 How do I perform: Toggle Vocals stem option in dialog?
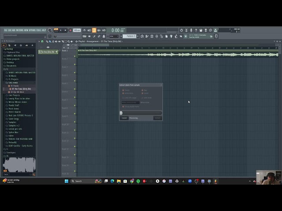145,93
